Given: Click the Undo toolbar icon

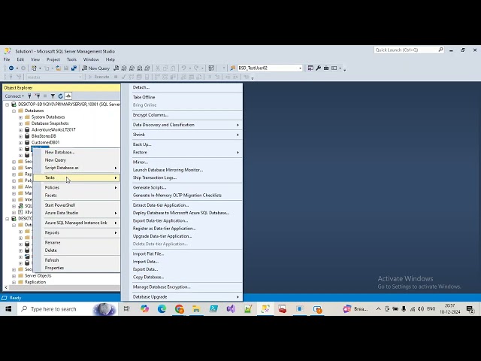Looking at the screenshot, I should 183,68.
